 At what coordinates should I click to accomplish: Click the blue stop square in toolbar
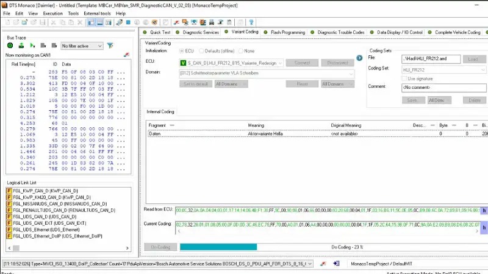[x=128, y=23]
